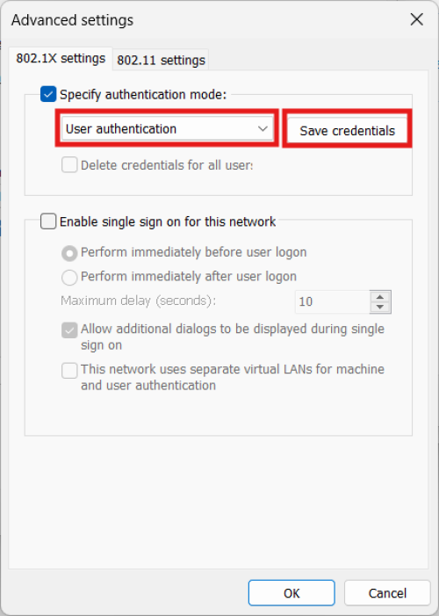Screen dimensions: 439x616
Task: Decrease maximum delay with down arrow
Action: pos(380,308)
